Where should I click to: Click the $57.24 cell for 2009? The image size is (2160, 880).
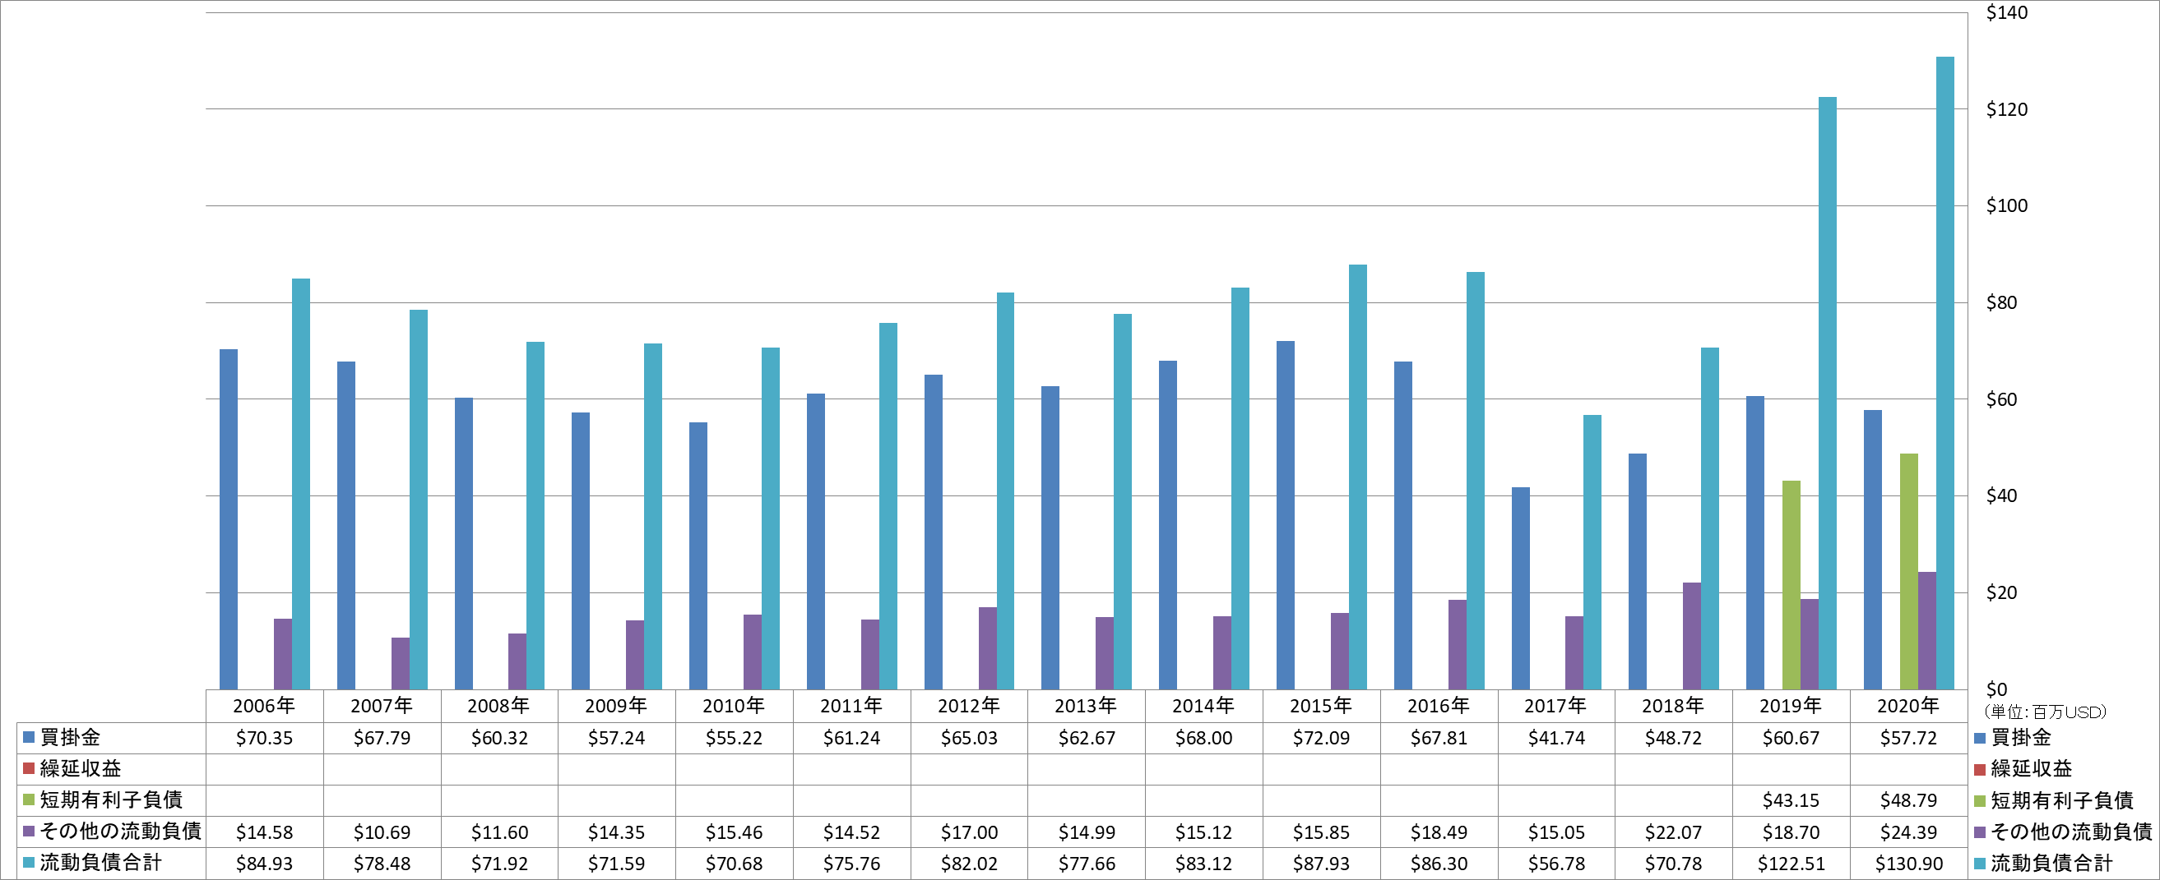616,738
